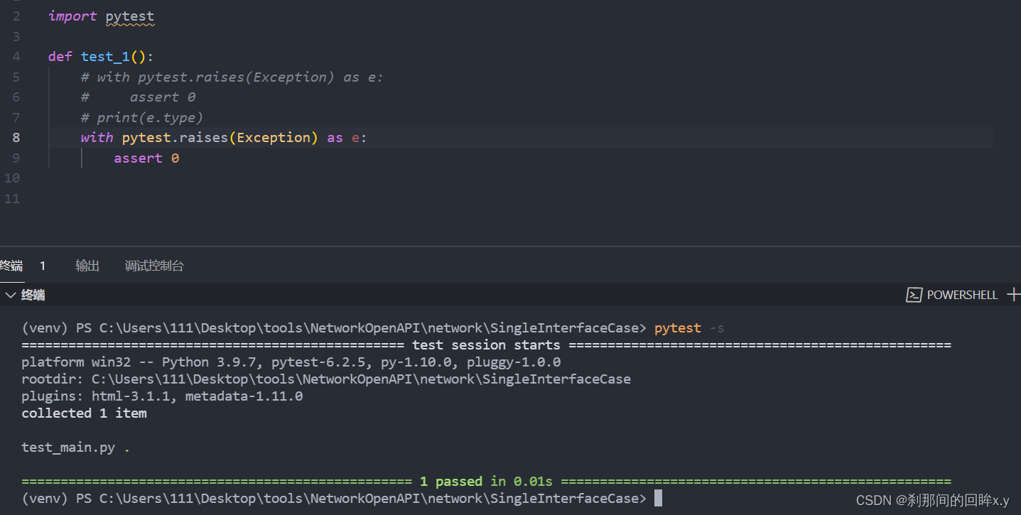1021x515 pixels.
Task: Click line number 4 in the gutter
Action: click(x=16, y=57)
